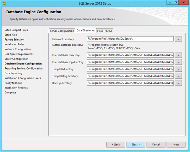Open Help for this setup page
The image size is (190, 152).
coord(176,144)
